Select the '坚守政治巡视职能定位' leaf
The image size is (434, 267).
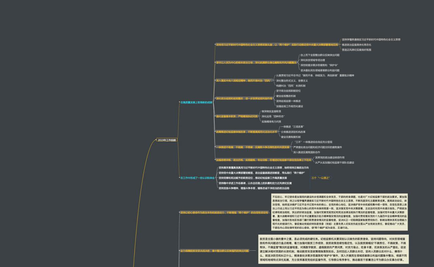tap(288, 91)
